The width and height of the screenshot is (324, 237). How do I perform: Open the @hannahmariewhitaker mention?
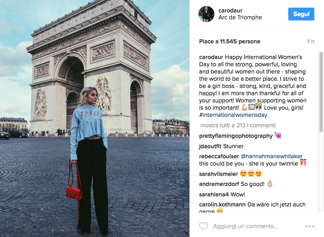[x=271, y=156]
